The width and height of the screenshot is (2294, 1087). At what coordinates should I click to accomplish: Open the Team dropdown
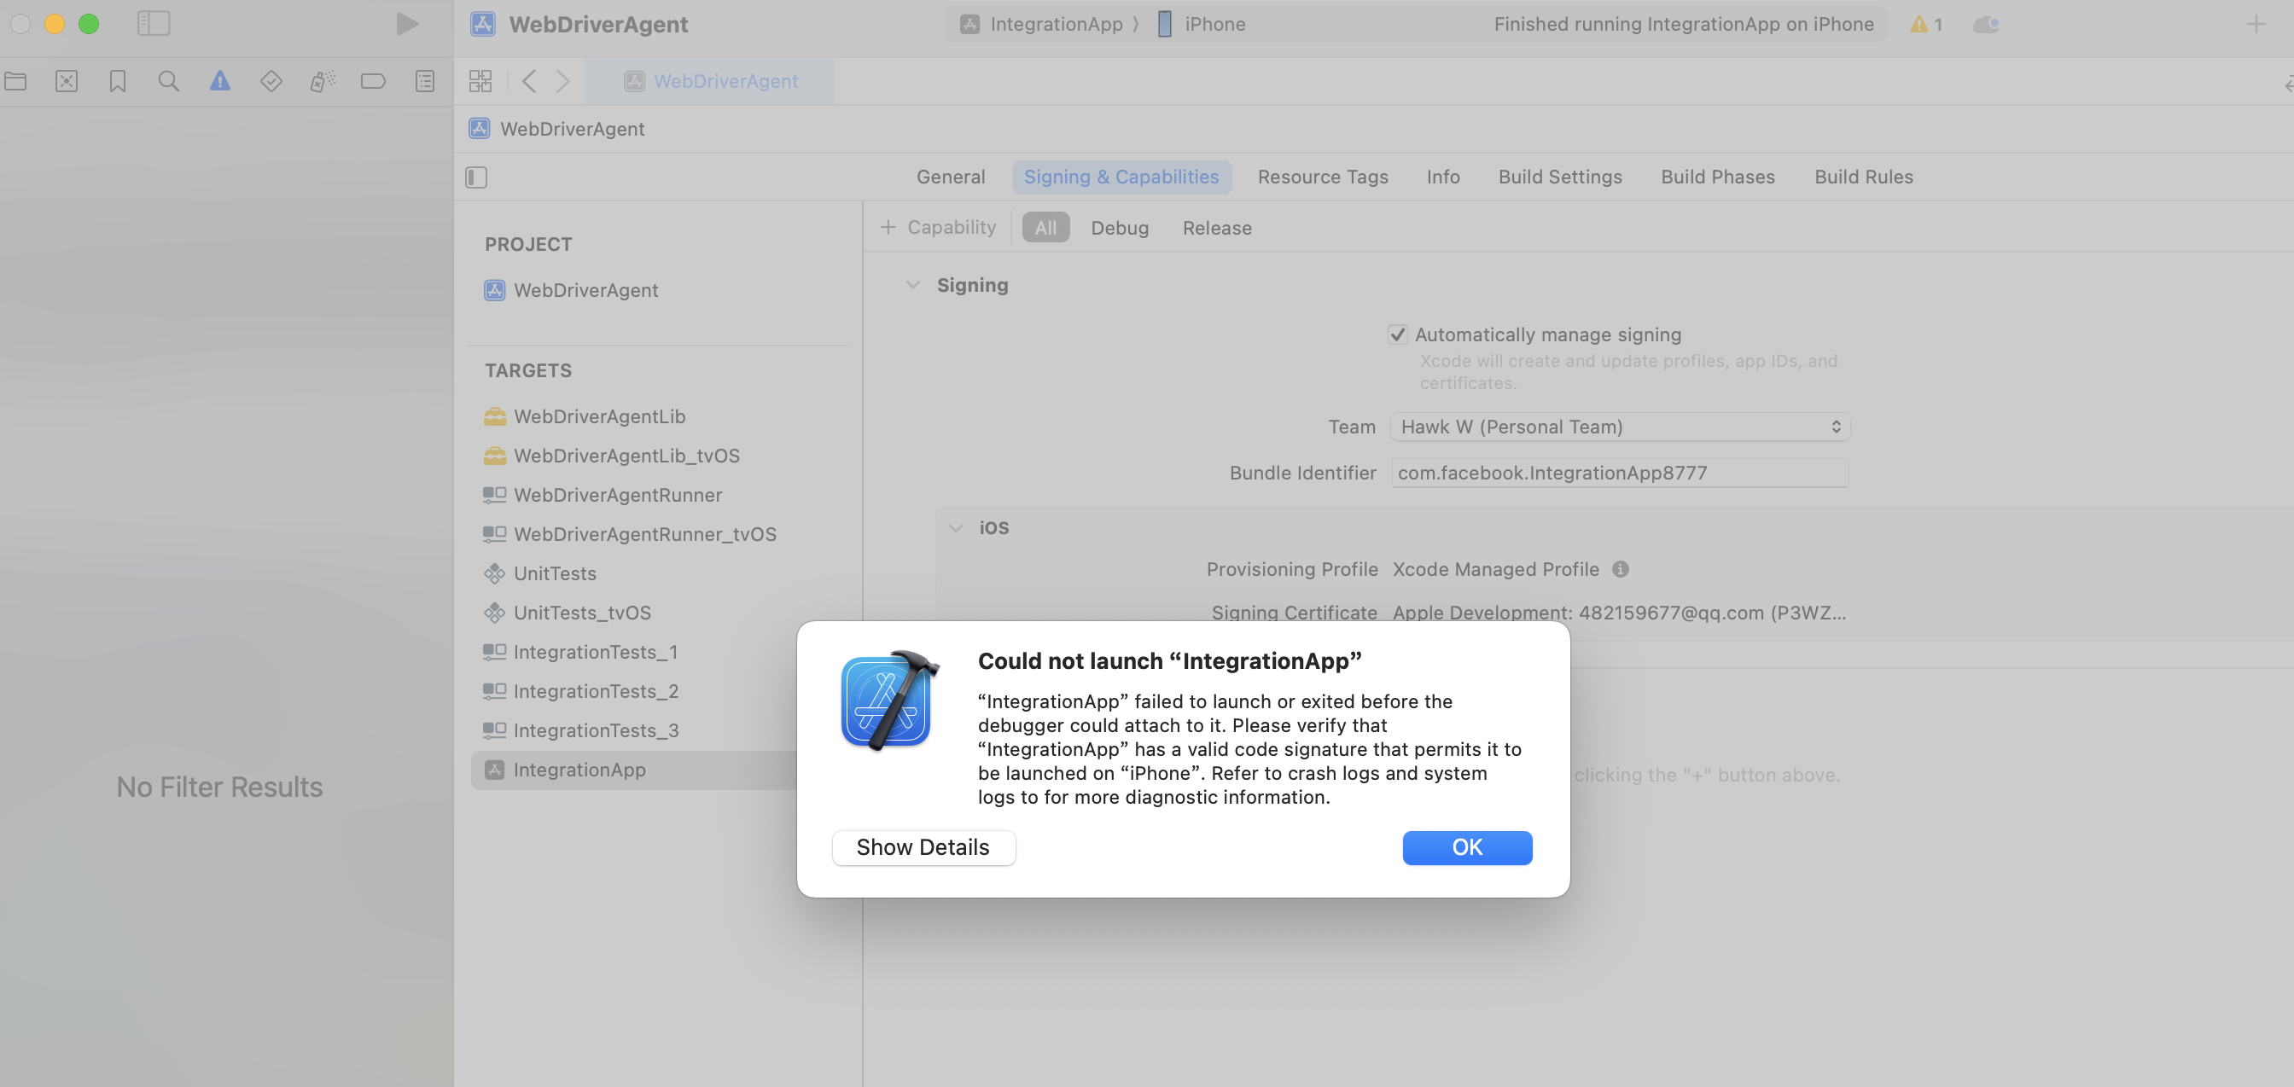click(x=1619, y=427)
